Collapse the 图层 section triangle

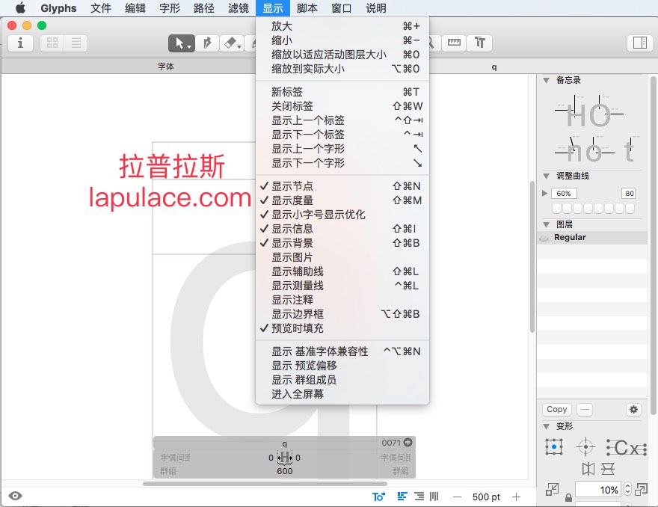pos(546,224)
